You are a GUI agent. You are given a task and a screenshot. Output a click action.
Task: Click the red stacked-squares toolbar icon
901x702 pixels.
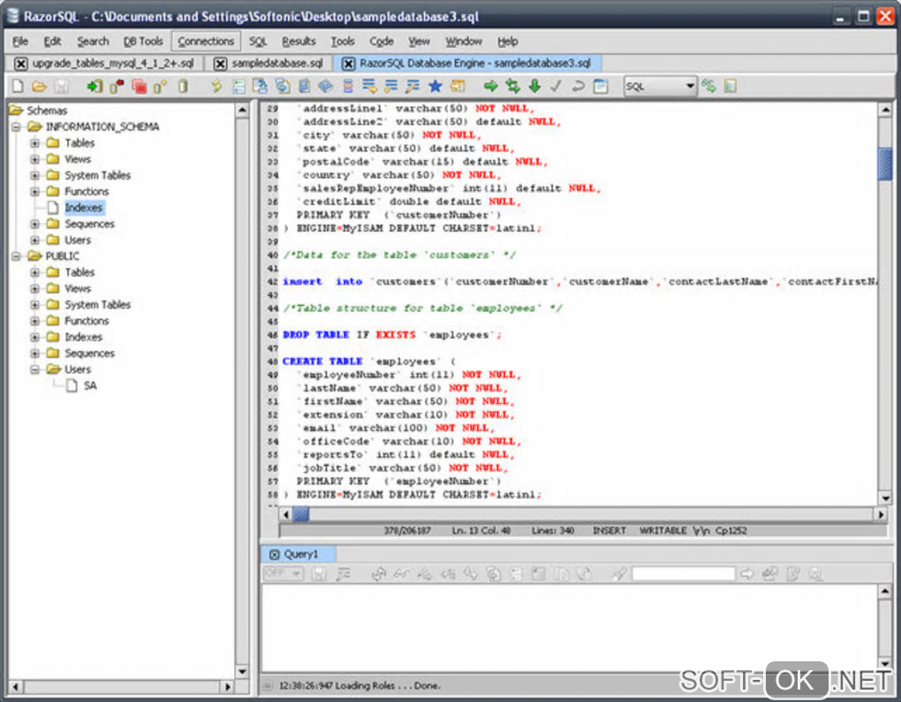pyautogui.click(x=139, y=86)
